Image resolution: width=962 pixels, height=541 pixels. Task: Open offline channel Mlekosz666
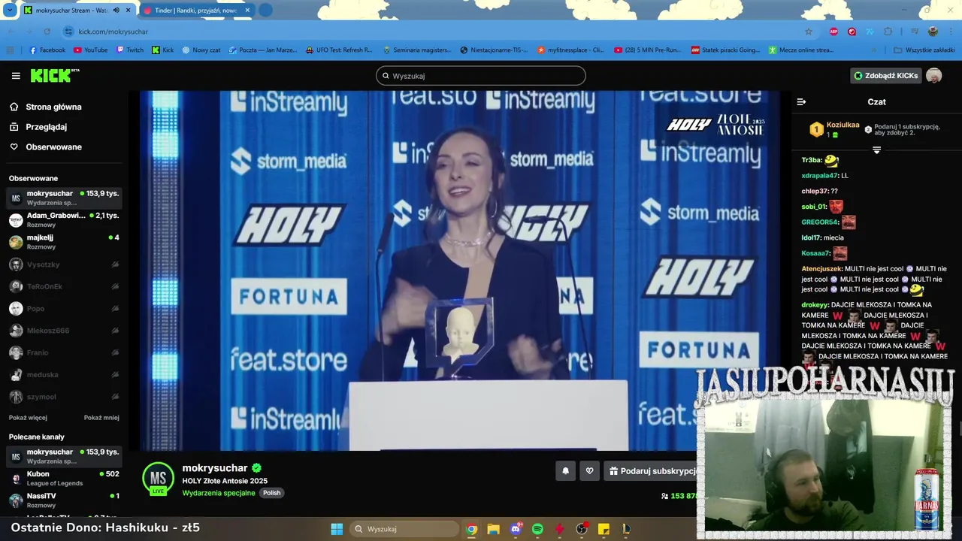[x=64, y=331]
